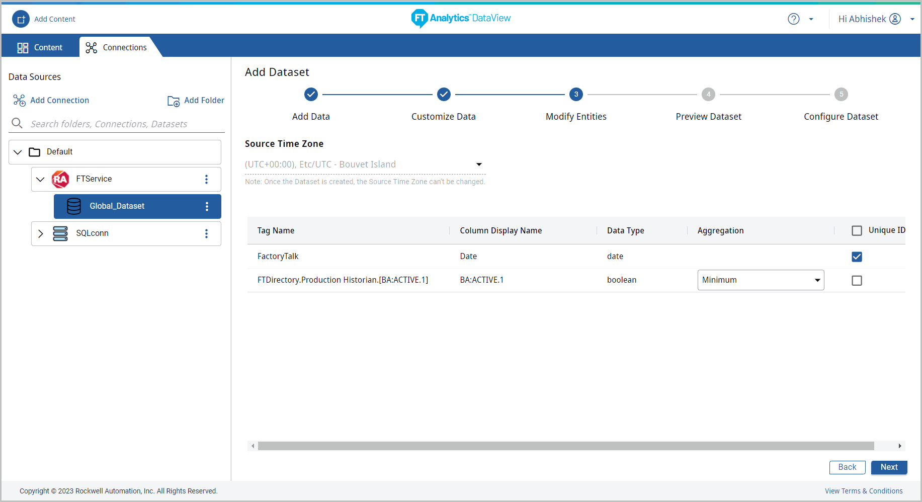
Task: Open the Minimum aggregation dropdown
Action: pos(761,280)
